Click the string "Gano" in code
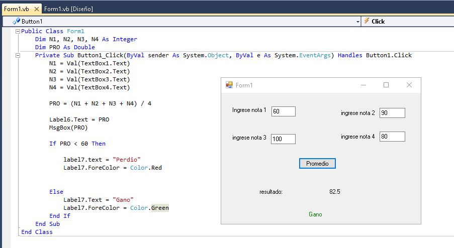Viewport: 454px width, 248px height. (123, 200)
